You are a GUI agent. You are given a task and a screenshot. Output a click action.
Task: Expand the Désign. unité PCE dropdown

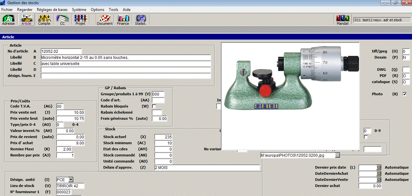coord(71,180)
